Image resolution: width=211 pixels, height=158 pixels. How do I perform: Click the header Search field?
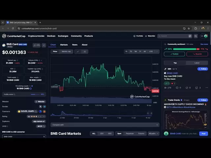click(x=174, y=36)
